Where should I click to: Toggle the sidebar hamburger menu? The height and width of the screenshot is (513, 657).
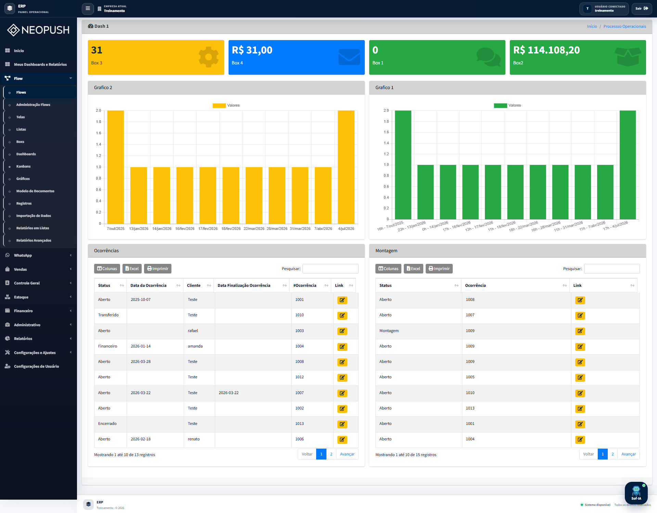click(88, 9)
